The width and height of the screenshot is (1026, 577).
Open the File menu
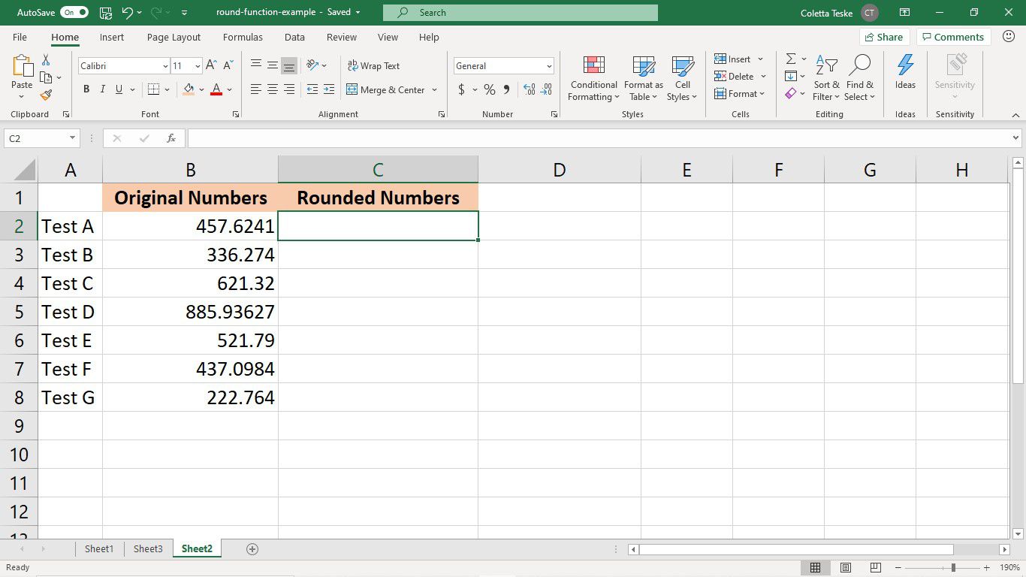20,37
